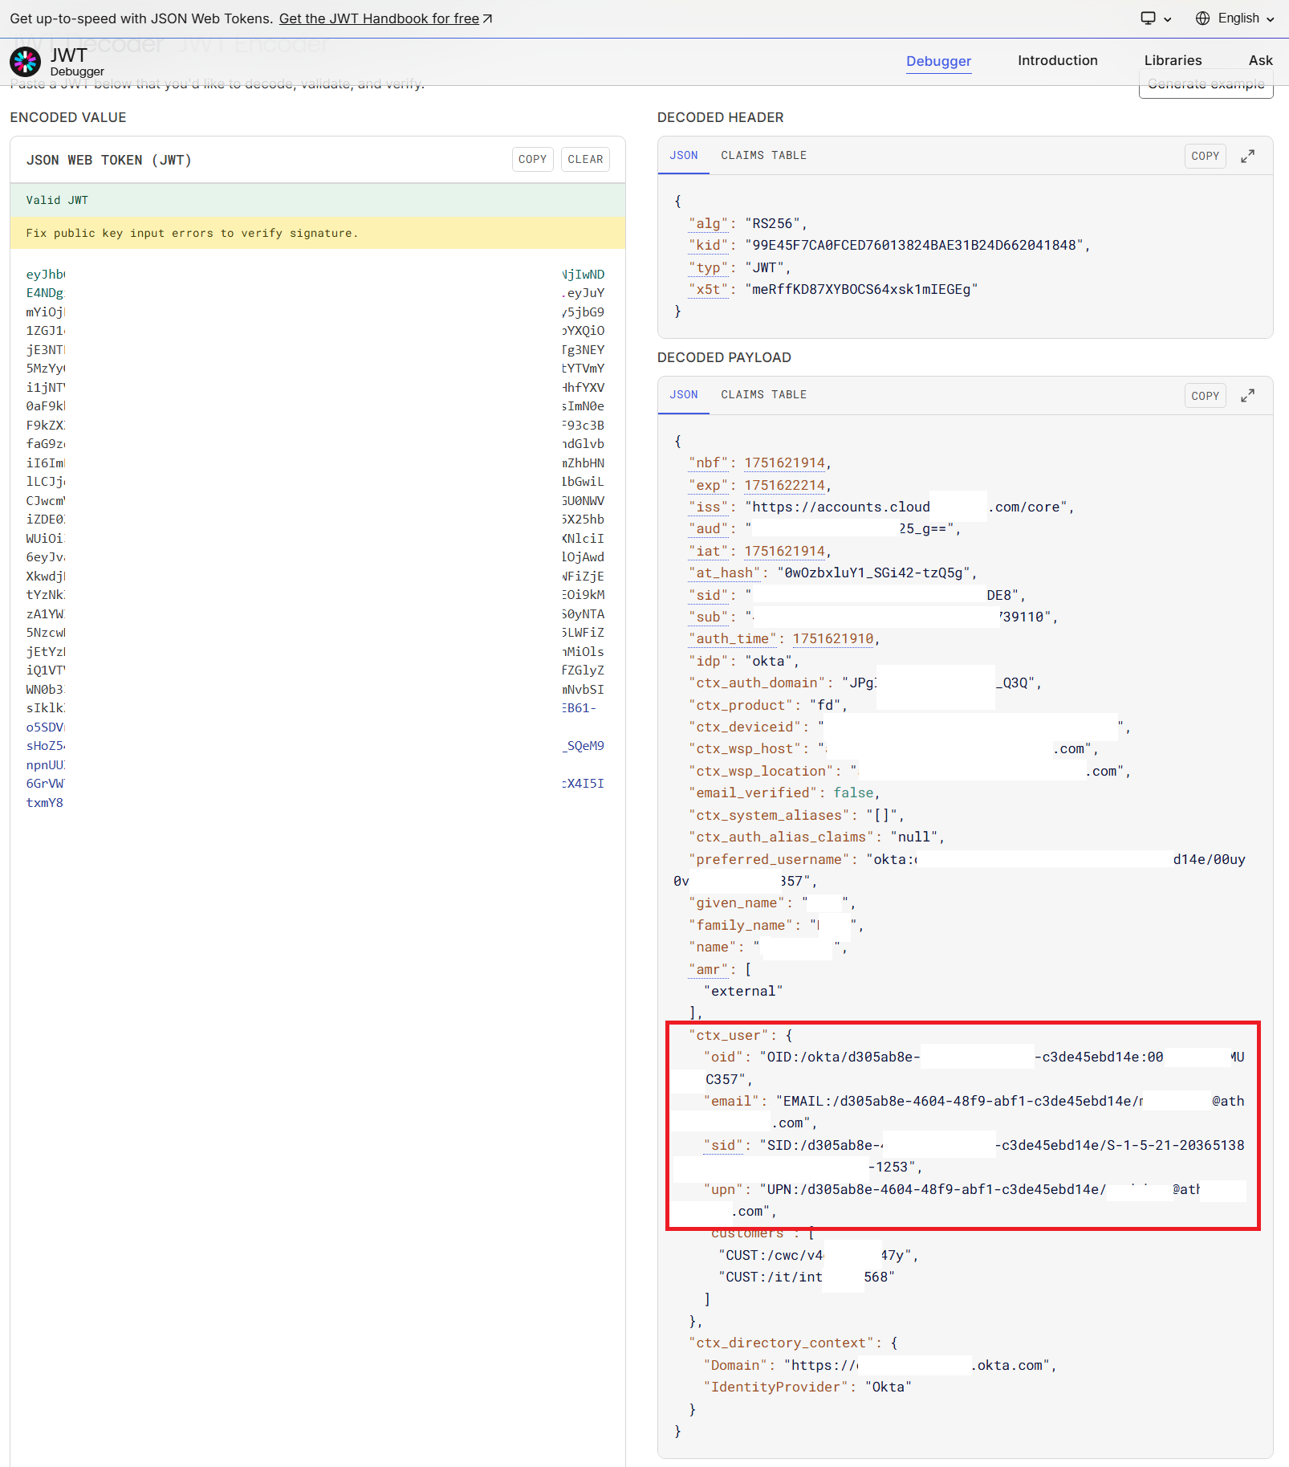Copy the encoded JSON Web Token
This screenshot has width=1289, height=1467.
point(532,159)
